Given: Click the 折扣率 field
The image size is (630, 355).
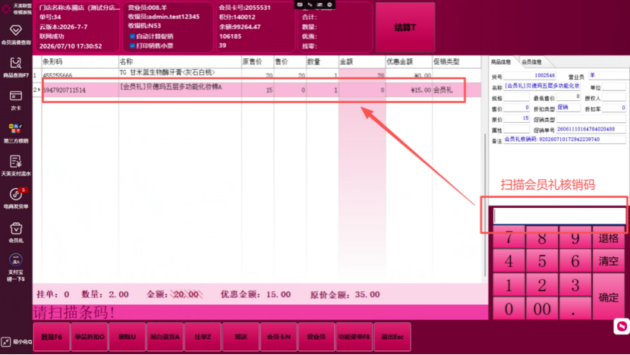Looking at the screenshot, I should [x=614, y=108].
